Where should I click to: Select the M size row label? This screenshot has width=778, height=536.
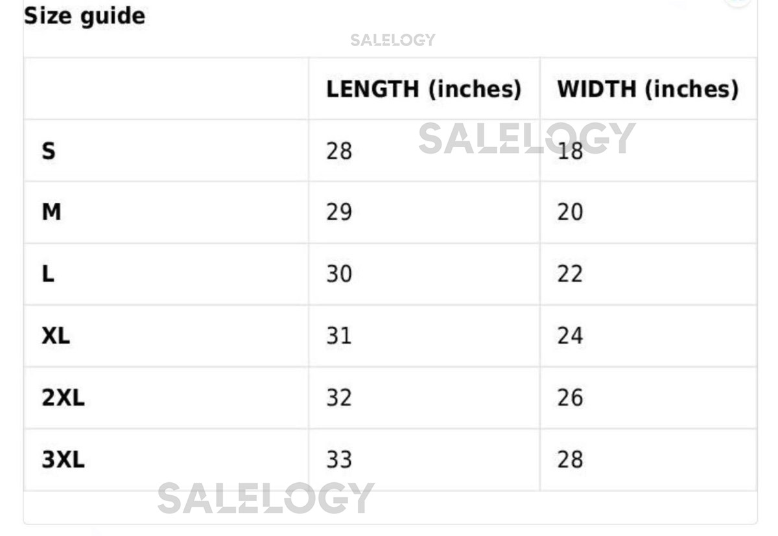pyautogui.click(x=51, y=212)
